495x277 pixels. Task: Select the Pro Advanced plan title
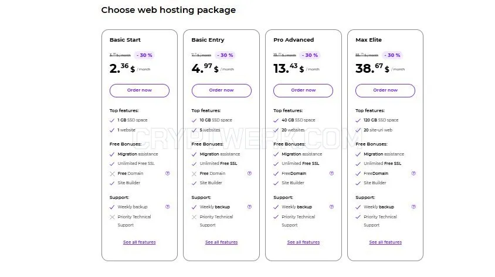coord(294,40)
